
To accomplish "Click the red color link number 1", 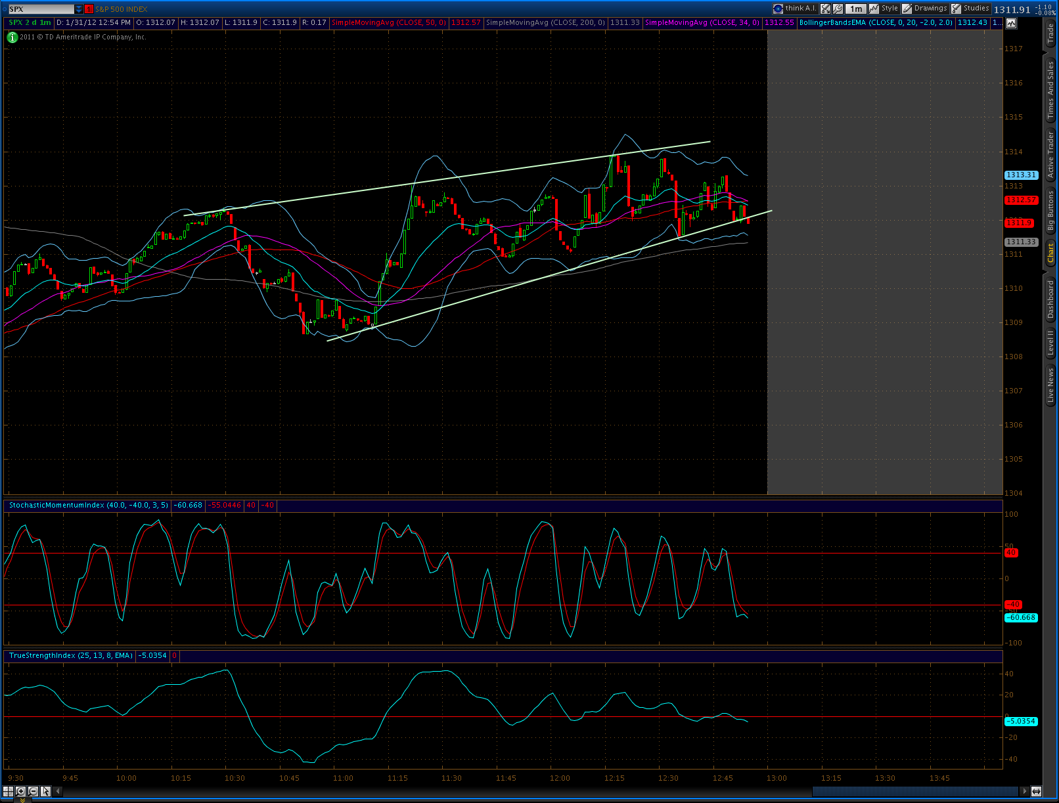I will point(89,9).
